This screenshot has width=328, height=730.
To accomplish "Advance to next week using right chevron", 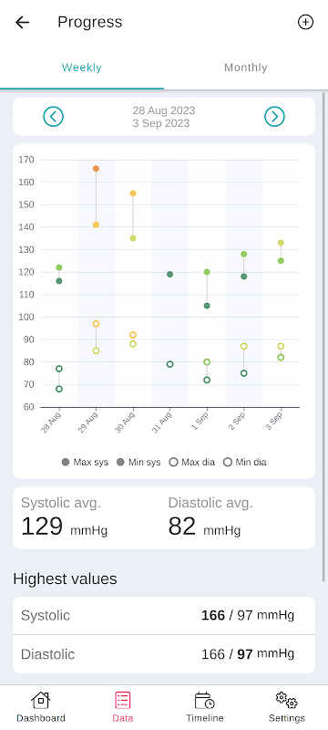I will click(274, 117).
